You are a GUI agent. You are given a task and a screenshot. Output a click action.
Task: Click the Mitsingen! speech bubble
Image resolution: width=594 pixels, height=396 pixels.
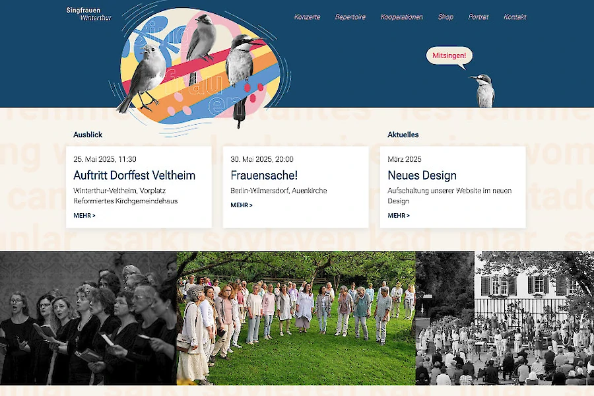[x=449, y=57]
